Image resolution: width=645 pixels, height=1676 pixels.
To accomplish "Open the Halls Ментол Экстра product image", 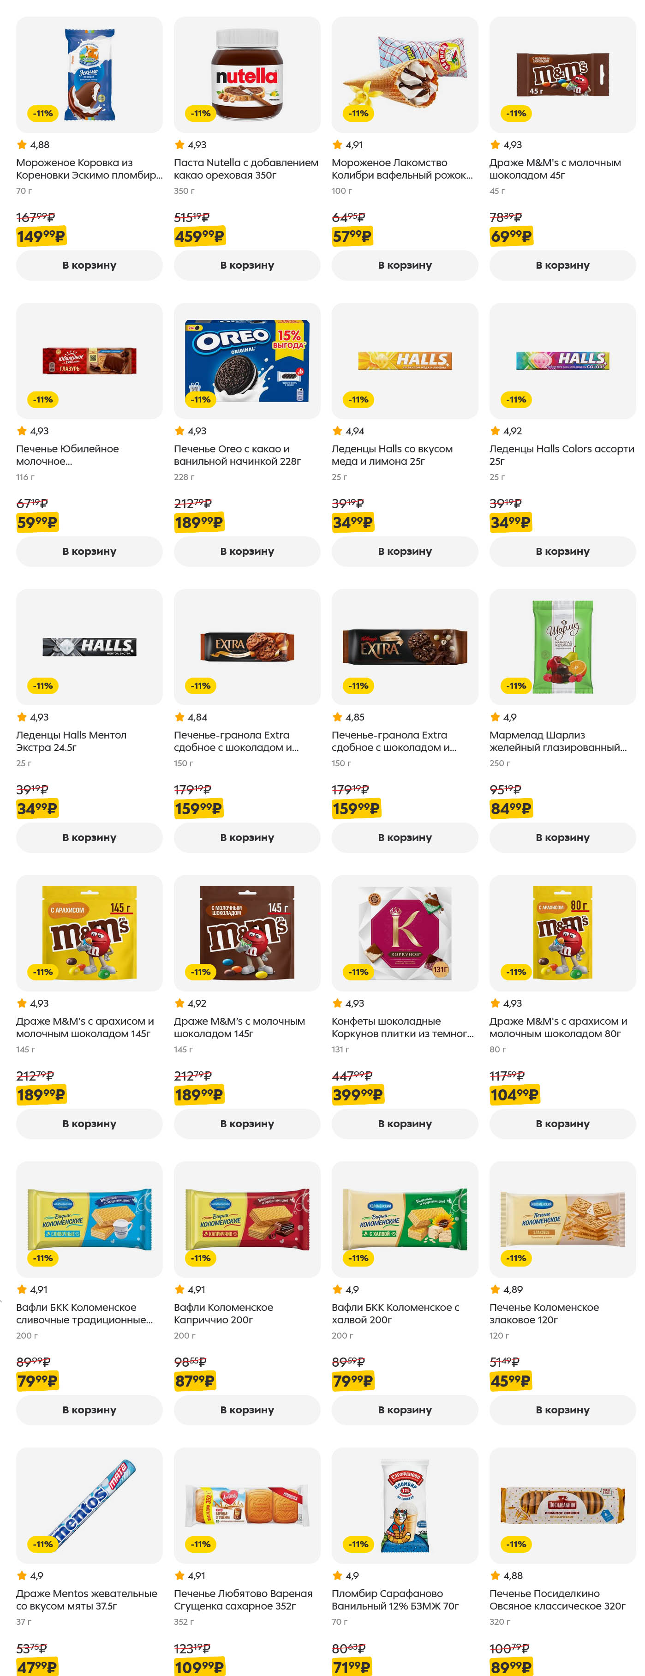I will (89, 646).
